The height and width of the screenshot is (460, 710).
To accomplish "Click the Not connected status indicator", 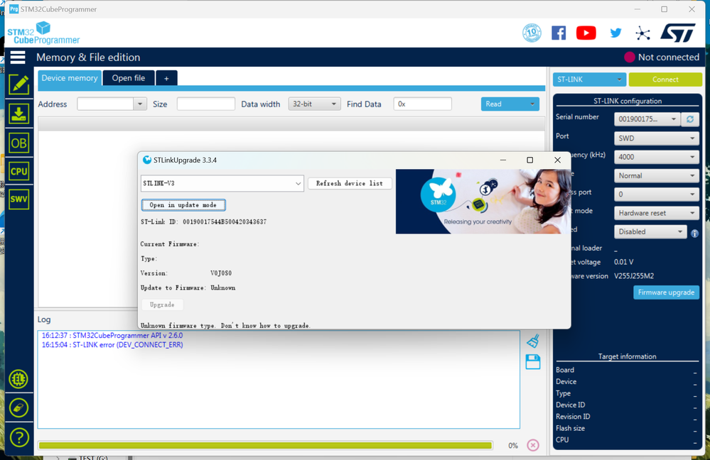I will point(662,57).
